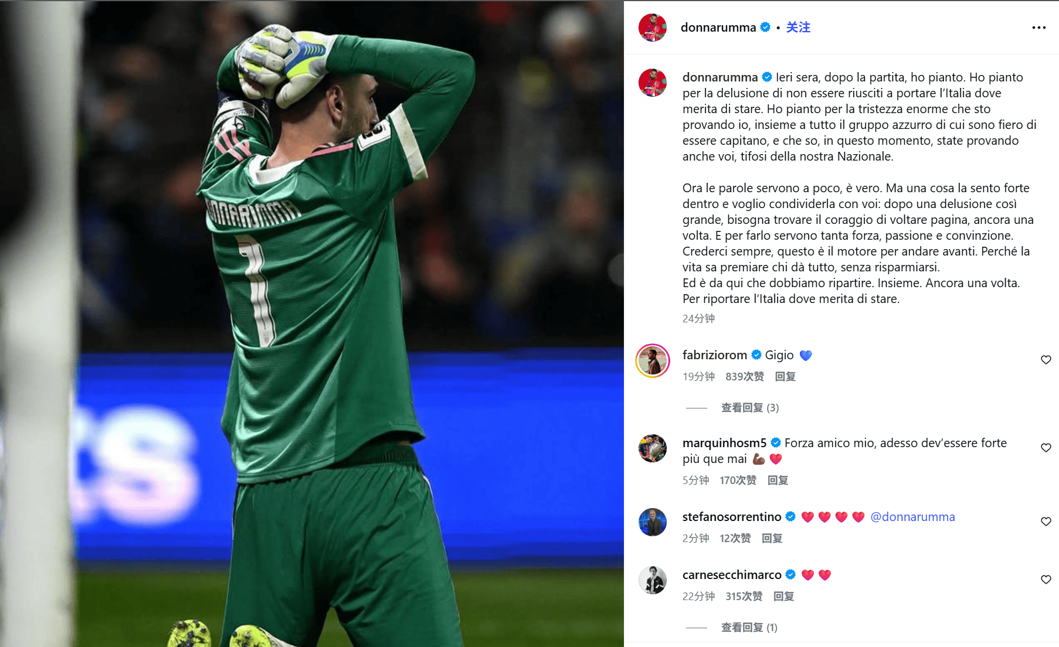This screenshot has height=647, width=1059.
Task: Open stefanosorrentino's profile avatar
Action: (x=653, y=522)
